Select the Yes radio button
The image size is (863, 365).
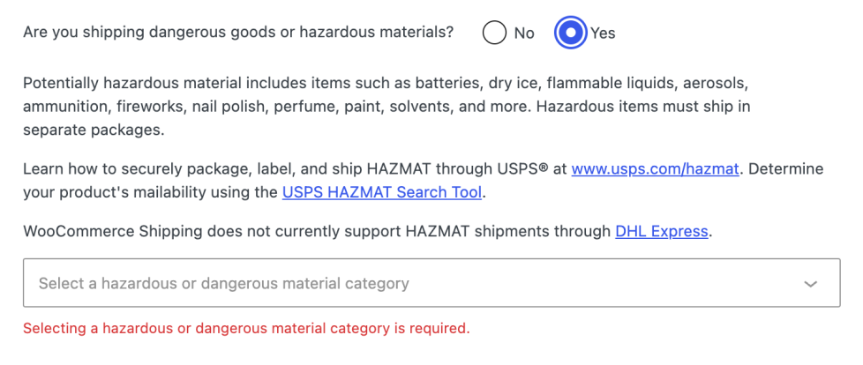(x=570, y=34)
